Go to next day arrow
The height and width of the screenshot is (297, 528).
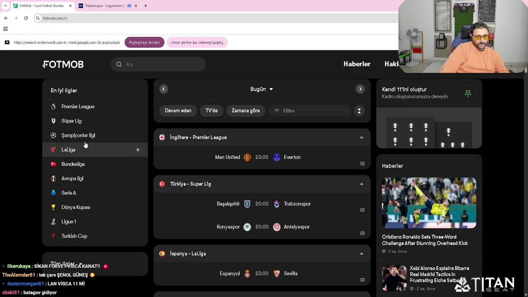click(x=360, y=89)
